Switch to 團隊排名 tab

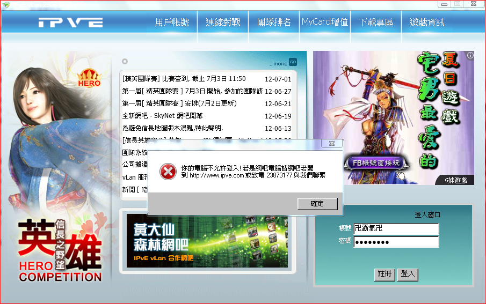(274, 23)
